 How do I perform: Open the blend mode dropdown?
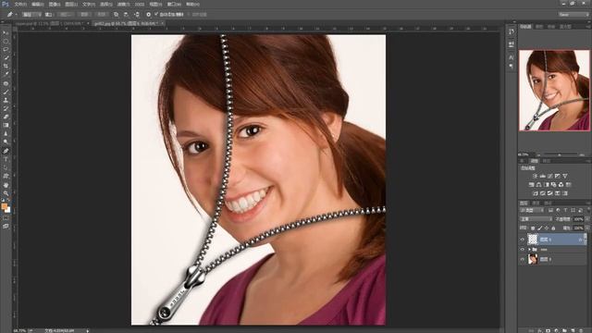536,219
